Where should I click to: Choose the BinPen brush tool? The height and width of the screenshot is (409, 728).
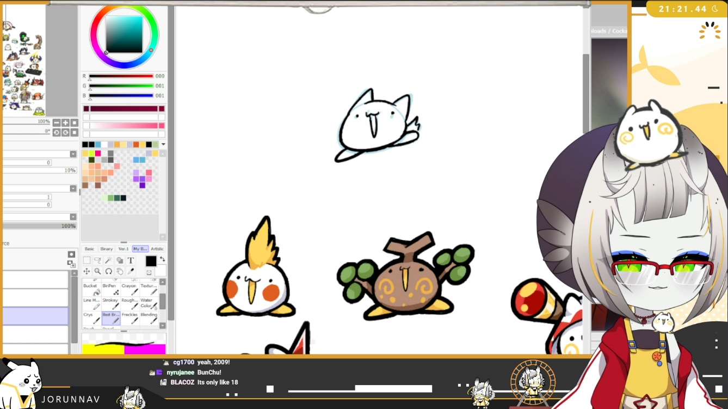[111, 289]
